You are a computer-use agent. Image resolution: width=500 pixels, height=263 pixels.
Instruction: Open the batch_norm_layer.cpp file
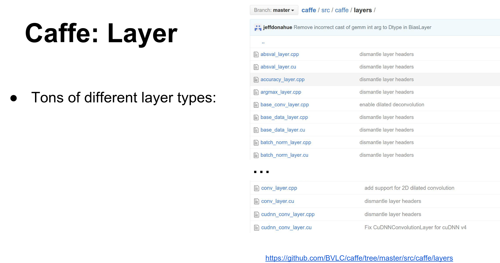[286, 143]
